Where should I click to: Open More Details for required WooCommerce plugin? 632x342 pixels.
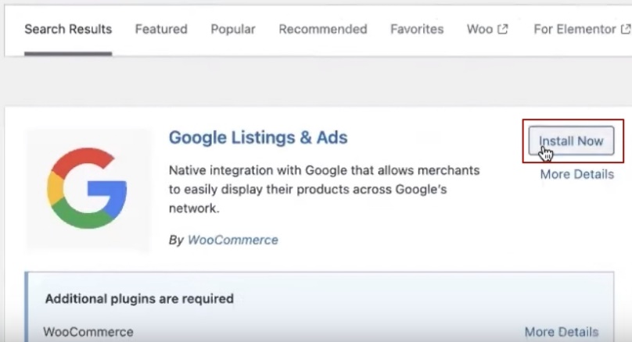tap(561, 332)
